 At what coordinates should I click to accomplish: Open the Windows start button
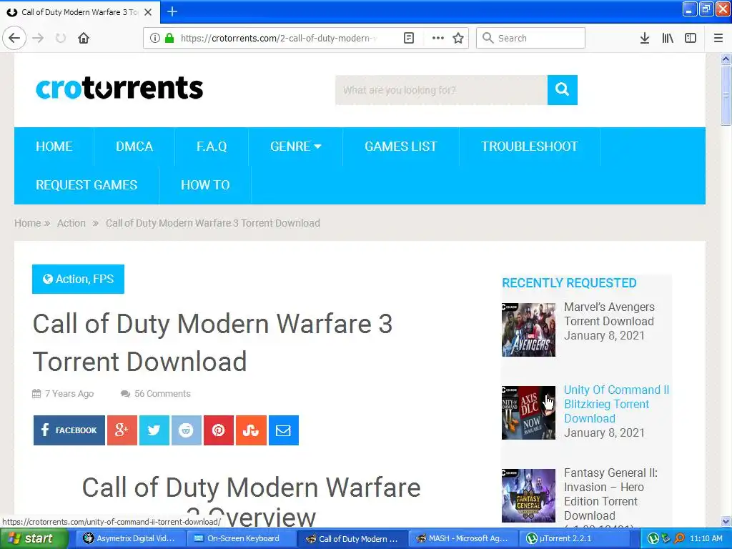pyautogui.click(x=34, y=539)
